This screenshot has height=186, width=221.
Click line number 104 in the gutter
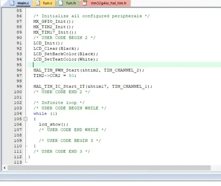[x=17, y=113]
